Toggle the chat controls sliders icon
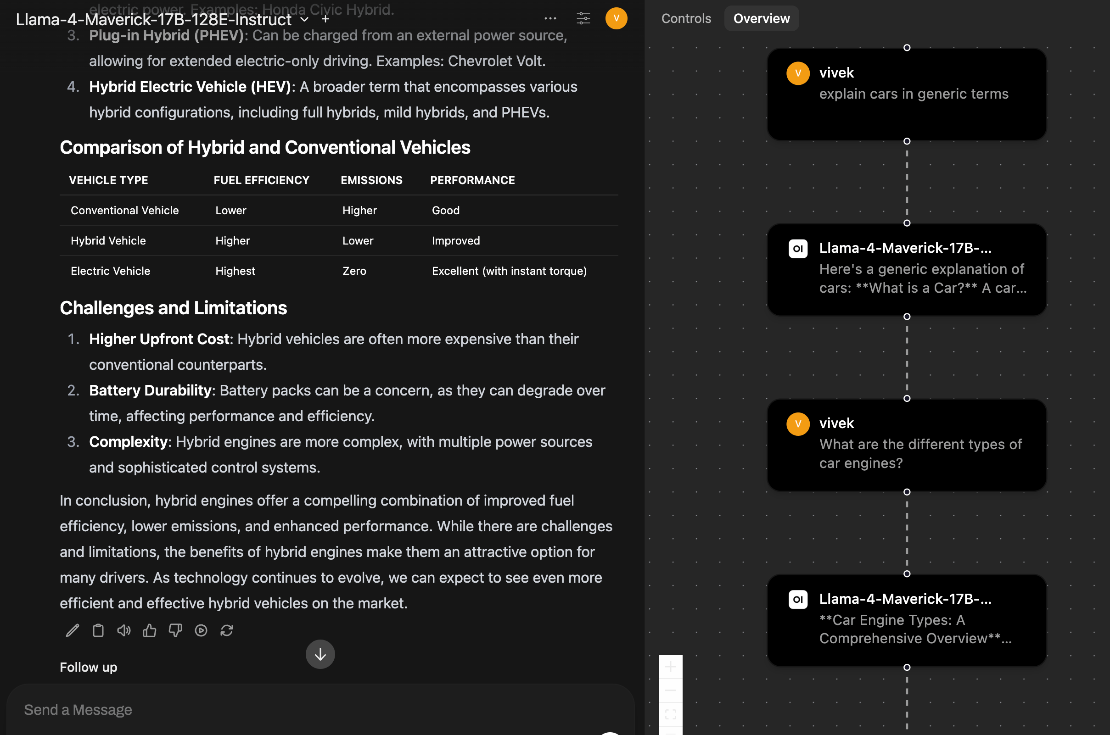Screen dimensions: 1110x735 click(583, 19)
